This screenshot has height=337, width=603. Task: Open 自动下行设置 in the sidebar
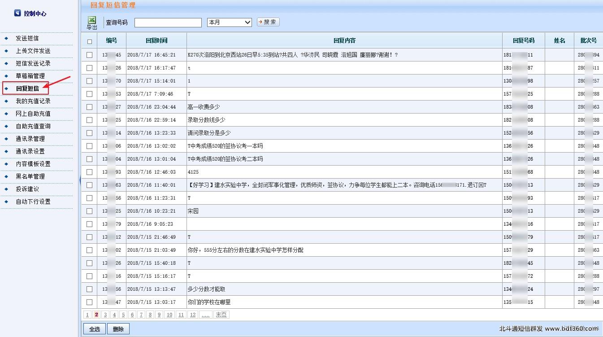33,201
